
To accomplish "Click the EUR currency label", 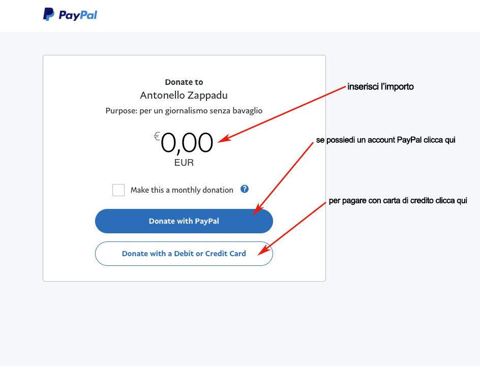I will tap(184, 163).
